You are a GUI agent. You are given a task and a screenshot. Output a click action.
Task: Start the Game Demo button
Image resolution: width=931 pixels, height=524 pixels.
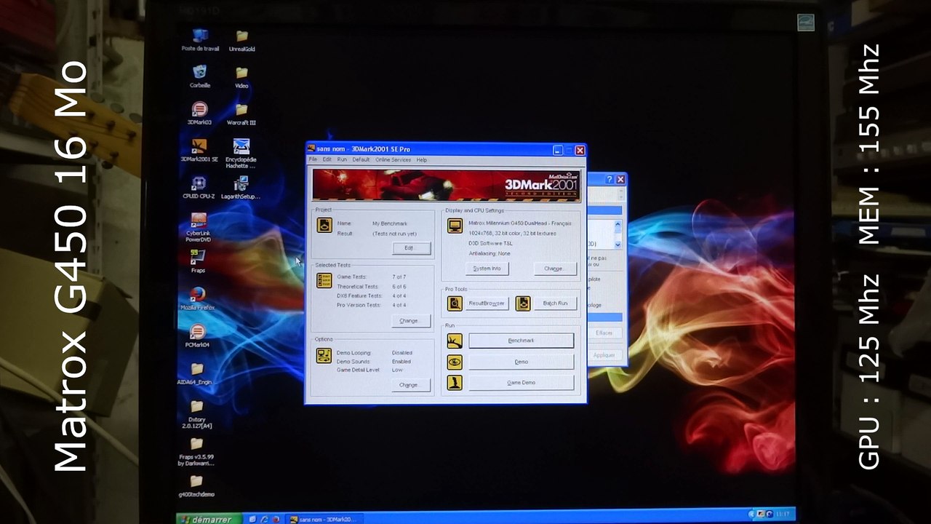tap(522, 383)
